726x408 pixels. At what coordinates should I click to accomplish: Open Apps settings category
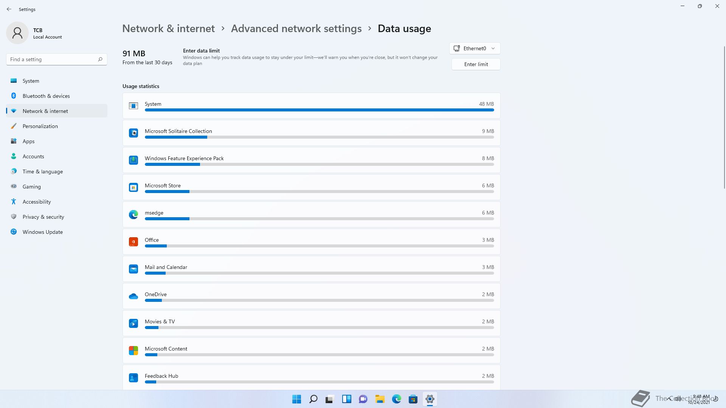coord(57,141)
